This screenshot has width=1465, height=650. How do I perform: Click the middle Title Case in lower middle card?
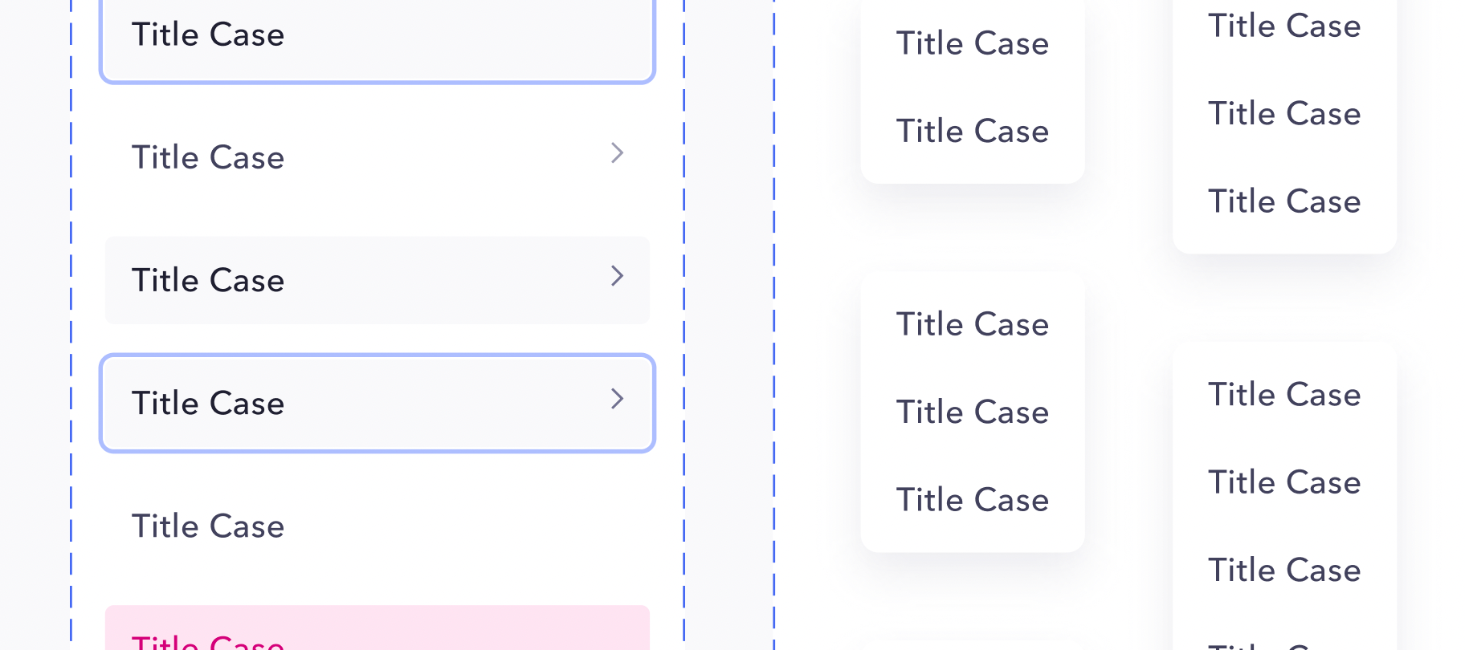(973, 412)
